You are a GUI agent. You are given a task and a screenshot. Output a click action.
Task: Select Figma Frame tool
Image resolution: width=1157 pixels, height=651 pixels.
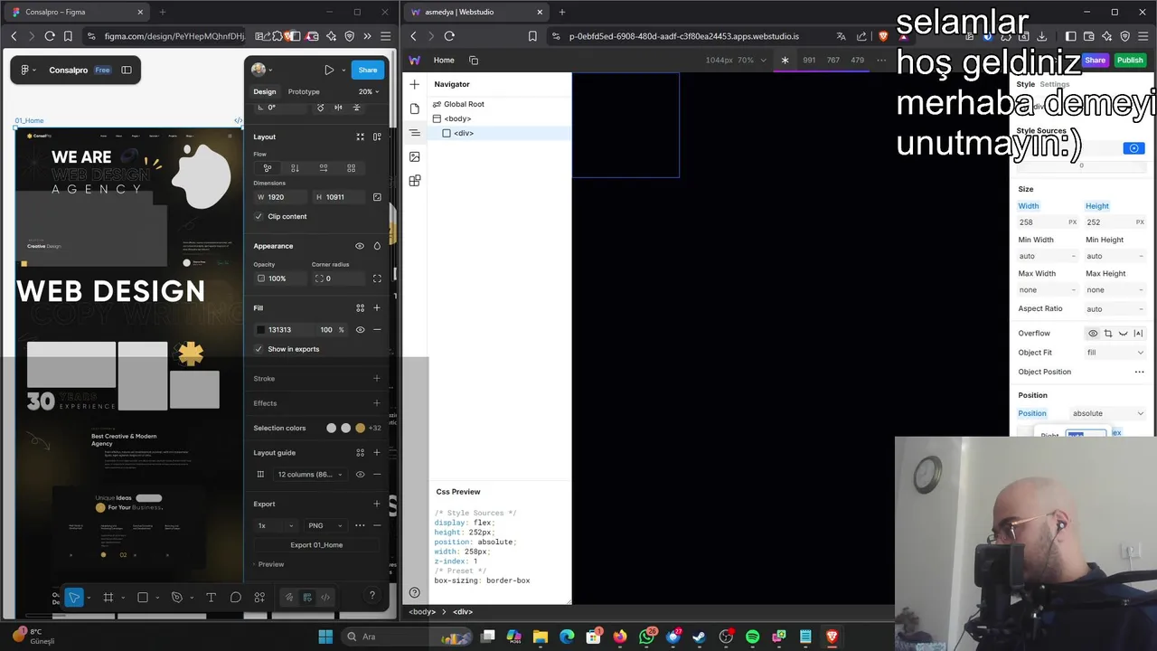(x=108, y=597)
